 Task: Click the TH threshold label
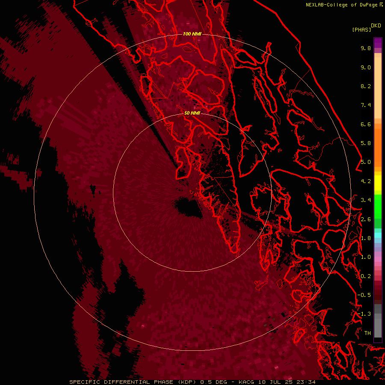coord(367,333)
